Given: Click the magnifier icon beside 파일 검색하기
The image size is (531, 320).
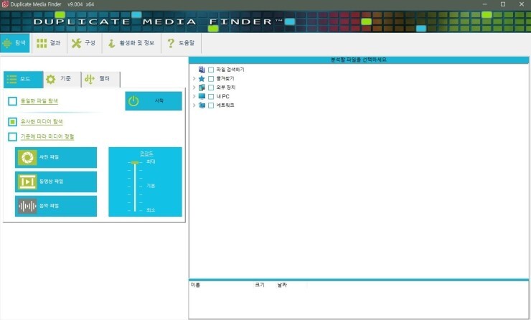Looking at the screenshot, I should coord(202,70).
